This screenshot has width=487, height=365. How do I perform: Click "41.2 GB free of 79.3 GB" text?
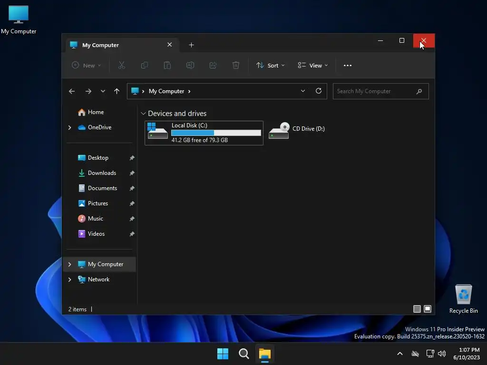click(200, 140)
